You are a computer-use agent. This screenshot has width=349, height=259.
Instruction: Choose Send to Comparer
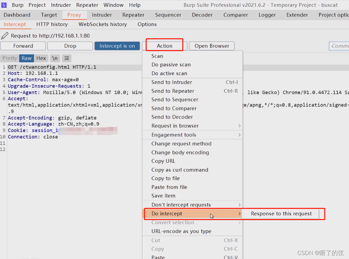pyautogui.click(x=192, y=108)
